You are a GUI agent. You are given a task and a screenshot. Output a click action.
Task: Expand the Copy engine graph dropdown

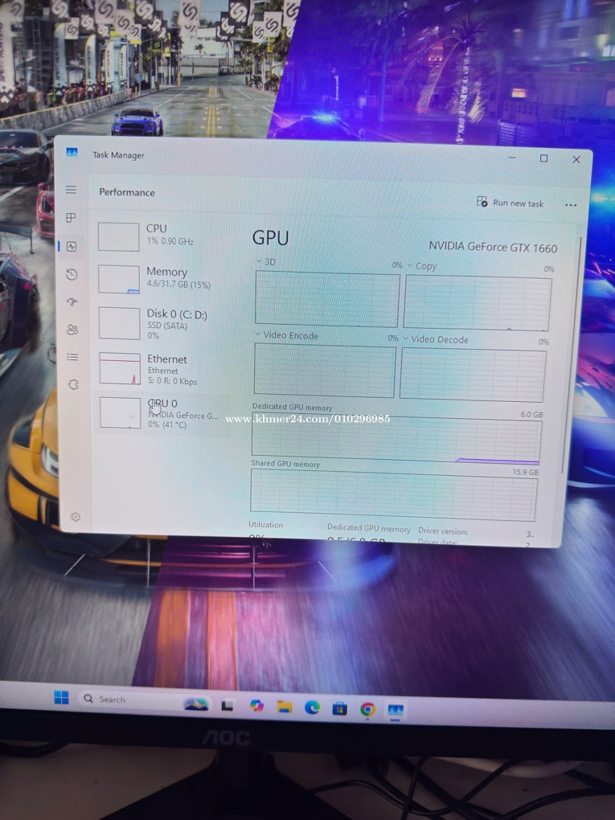tap(410, 265)
